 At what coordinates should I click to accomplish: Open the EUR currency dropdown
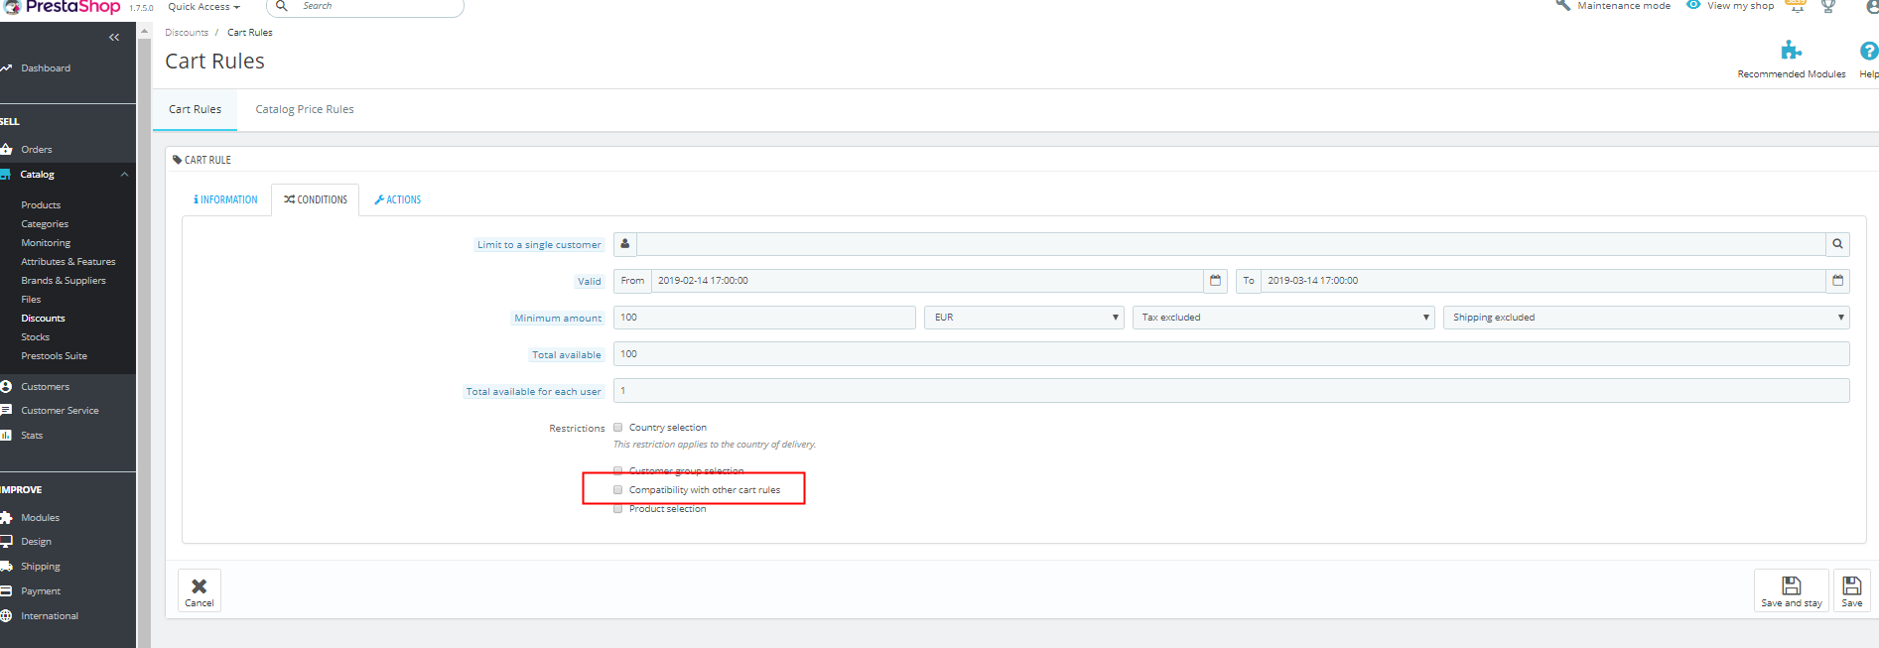coord(1024,318)
